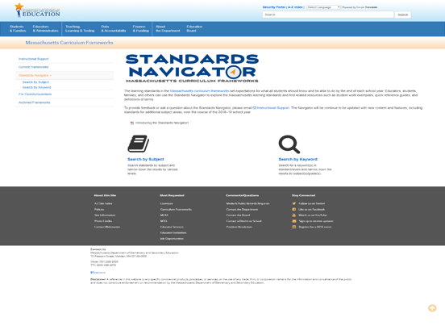This screenshot has width=445, height=334.
Task: Open Data & Accountability menu
Action: tap(114, 29)
